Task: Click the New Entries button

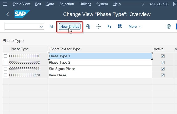Action: [70, 26]
